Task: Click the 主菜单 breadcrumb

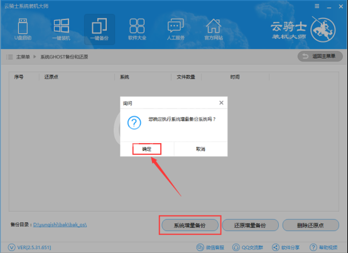Action: click(x=23, y=57)
